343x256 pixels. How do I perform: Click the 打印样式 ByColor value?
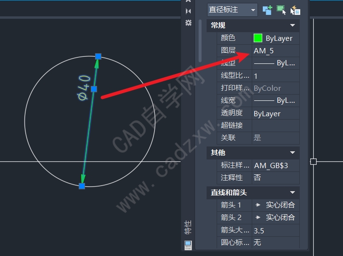click(276, 88)
